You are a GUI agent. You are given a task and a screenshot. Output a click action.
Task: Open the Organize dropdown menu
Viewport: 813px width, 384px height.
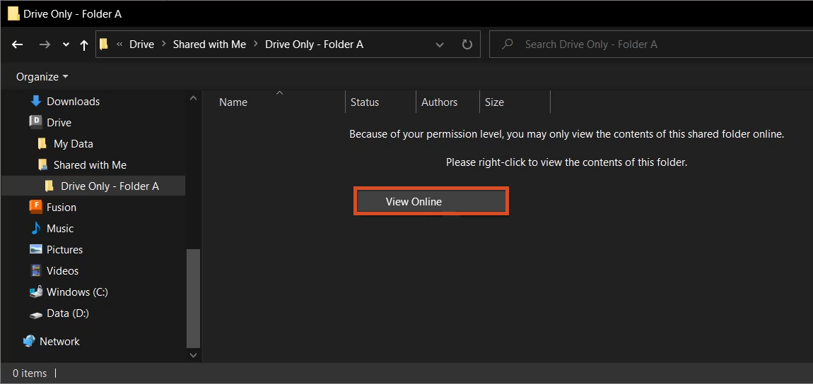click(x=42, y=76)
